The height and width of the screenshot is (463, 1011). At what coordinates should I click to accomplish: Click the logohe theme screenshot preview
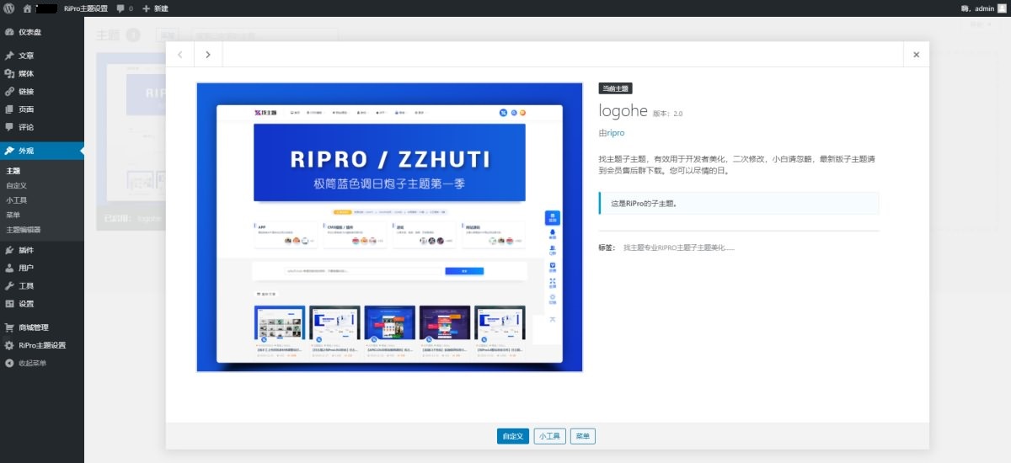[389, 227]
